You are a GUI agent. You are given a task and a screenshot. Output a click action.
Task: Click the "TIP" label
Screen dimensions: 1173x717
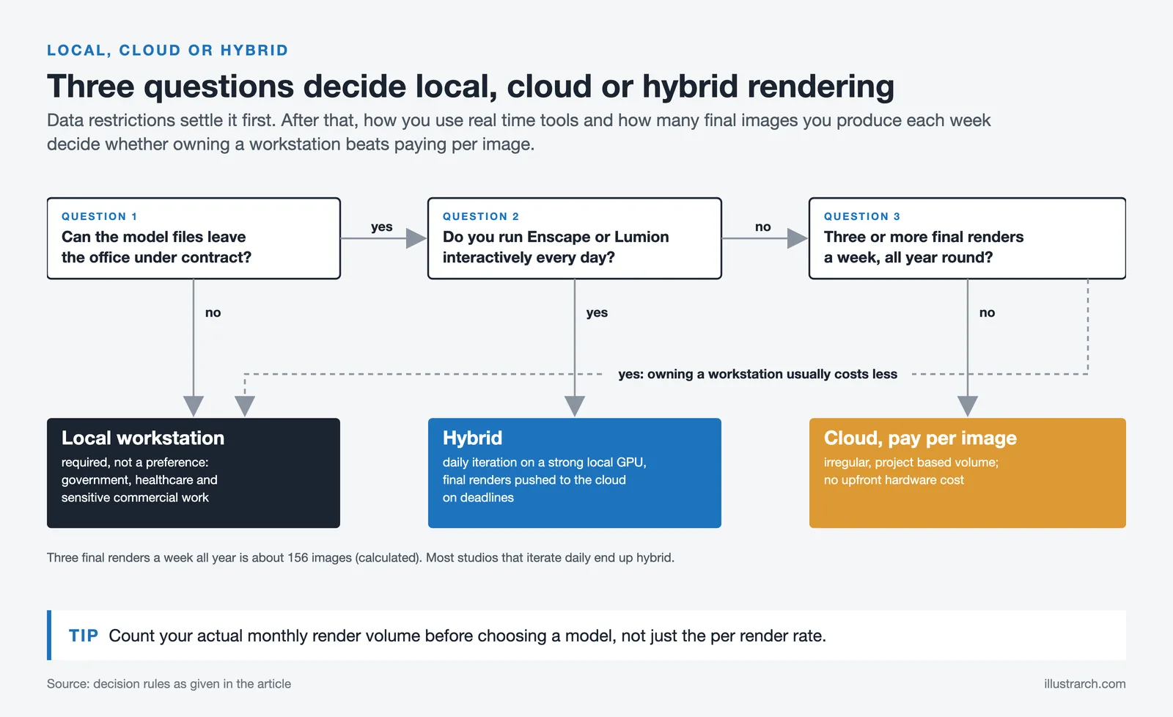point(84,636)
